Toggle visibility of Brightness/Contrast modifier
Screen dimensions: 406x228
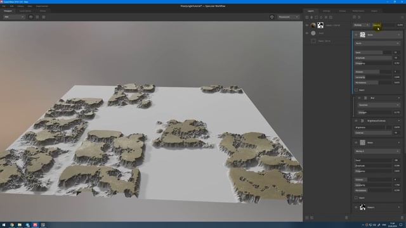pos(356,121)
